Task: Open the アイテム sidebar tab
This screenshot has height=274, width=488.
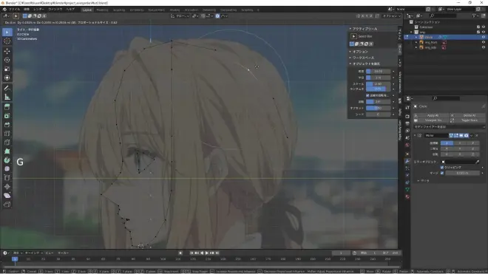Action: point(400,34)
